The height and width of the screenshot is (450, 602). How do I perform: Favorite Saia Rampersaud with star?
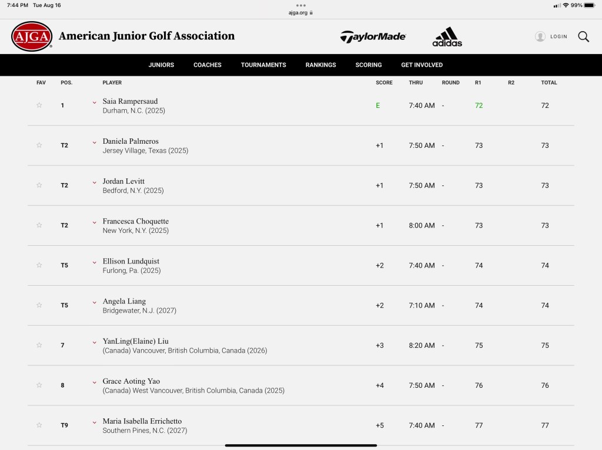point(39,106)
